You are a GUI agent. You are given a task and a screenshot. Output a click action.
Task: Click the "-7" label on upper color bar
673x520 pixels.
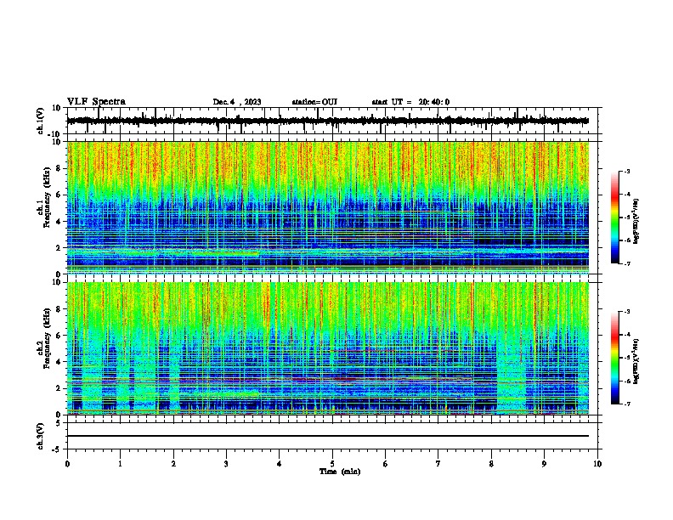[x=627, y=263]
